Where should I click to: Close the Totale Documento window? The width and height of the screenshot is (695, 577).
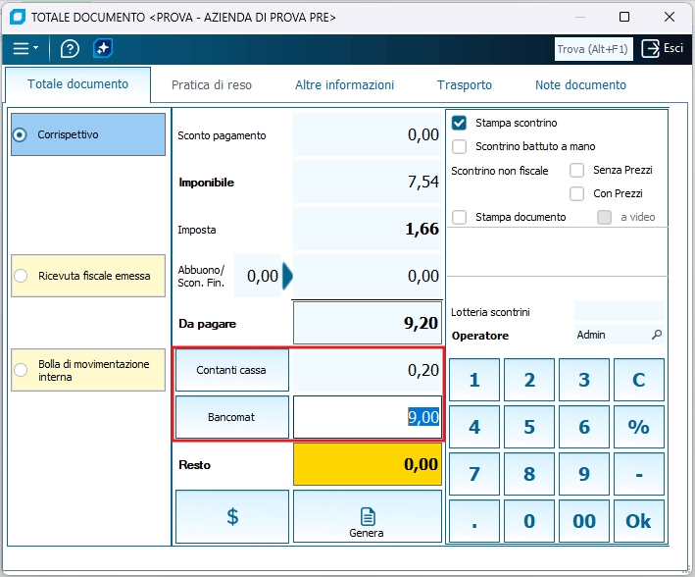670,17
